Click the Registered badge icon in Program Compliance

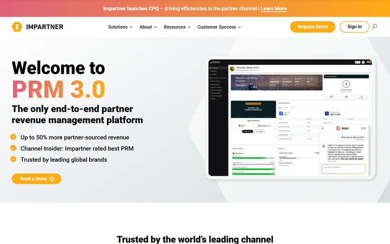pyautogui.click(x=233, y=153)
